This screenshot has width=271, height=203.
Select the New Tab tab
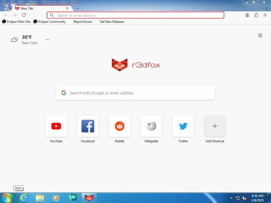tap(42, 8)
